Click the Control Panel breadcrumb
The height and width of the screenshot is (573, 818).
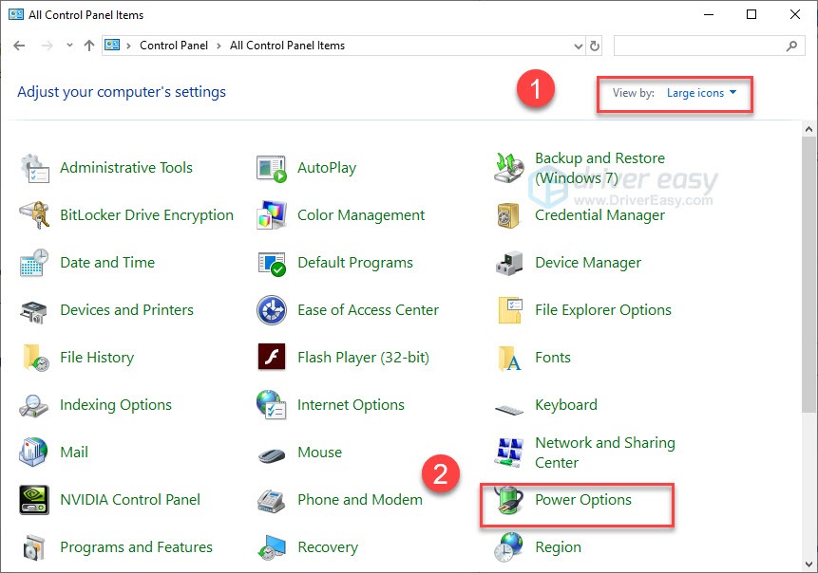coord(174,46)
